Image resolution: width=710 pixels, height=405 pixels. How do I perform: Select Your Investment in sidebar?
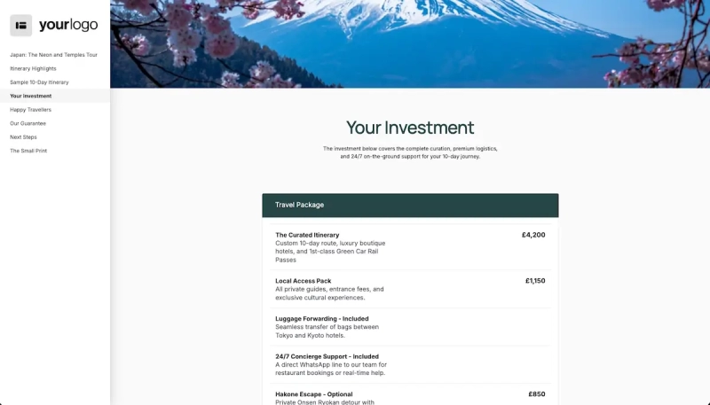[31, 96]
